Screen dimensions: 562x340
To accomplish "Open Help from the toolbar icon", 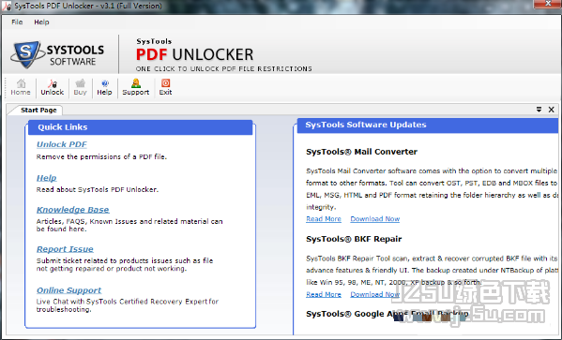I will 104,87.
